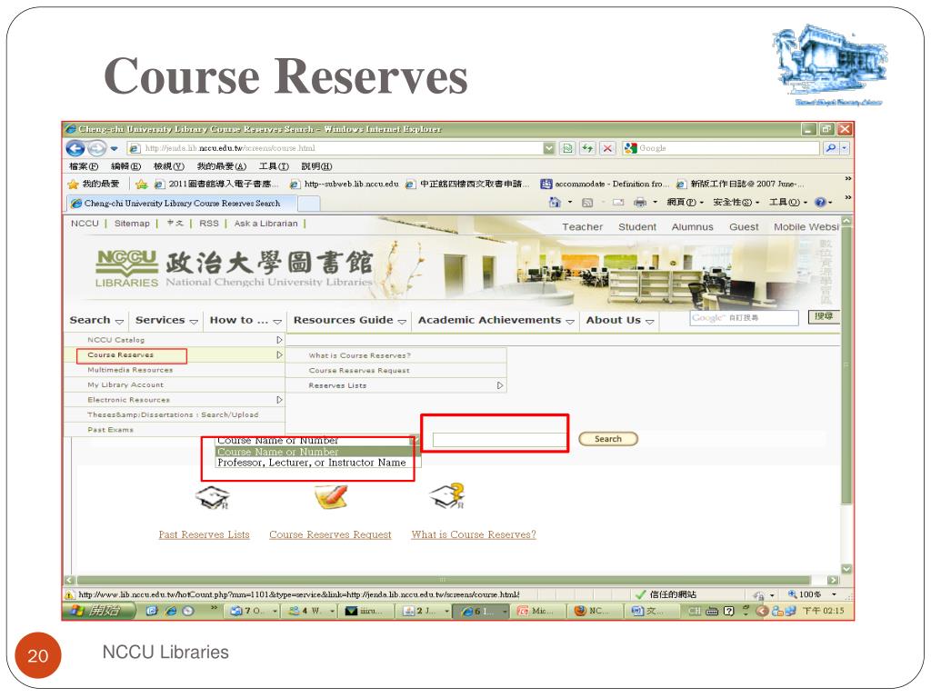Open the accommodate - Definition bookmark

point(605,184)
